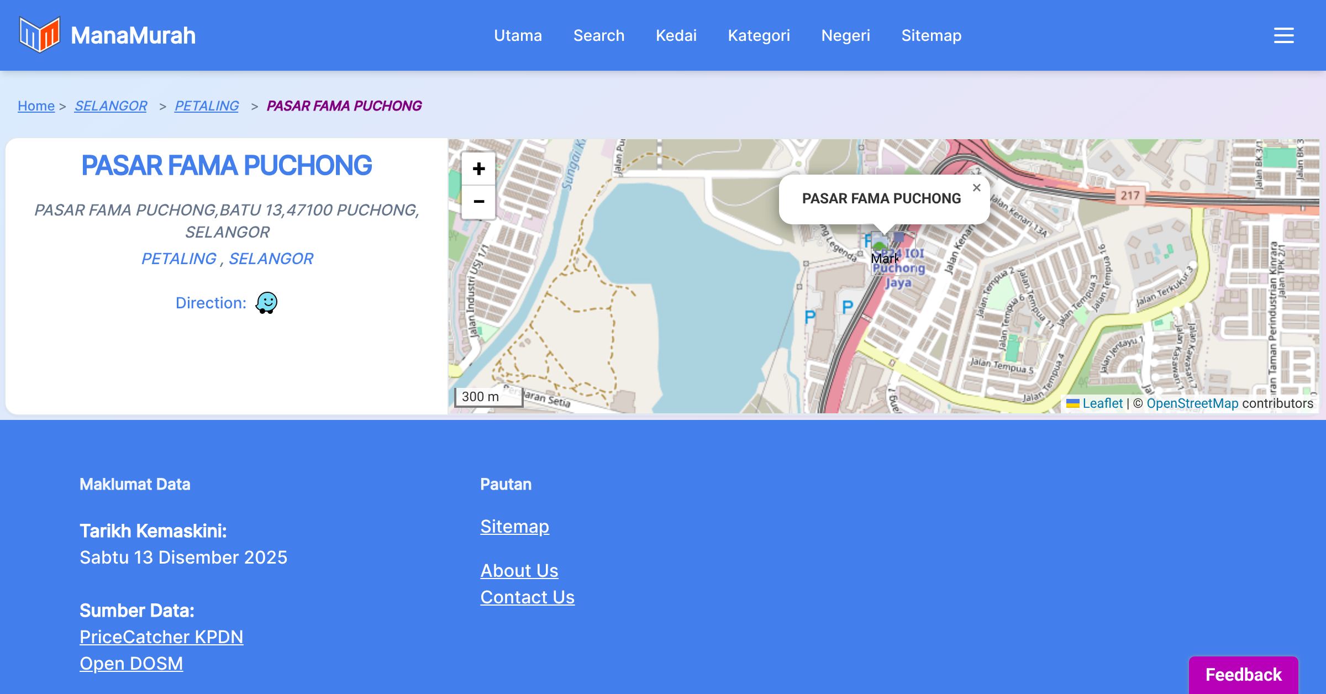The height and width of the screenshot is (694, 1326).
Task: Zoom in on the map
Action: coord(478,169)
